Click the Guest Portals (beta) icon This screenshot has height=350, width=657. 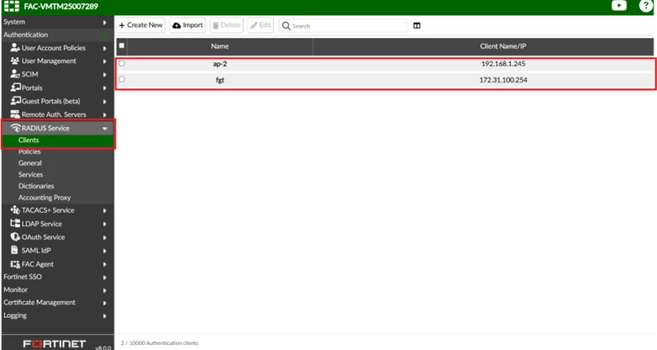pyautogui.click(x=15, y=101)
